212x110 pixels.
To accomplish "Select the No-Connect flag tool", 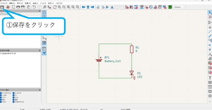I will 210,45.
